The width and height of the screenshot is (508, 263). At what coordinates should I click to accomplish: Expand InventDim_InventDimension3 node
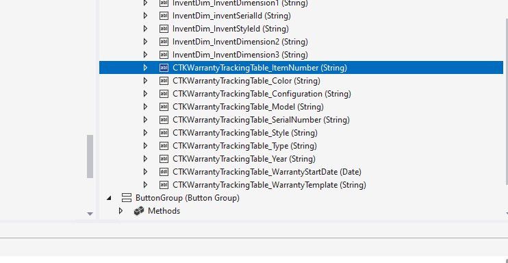coord(145,55)
